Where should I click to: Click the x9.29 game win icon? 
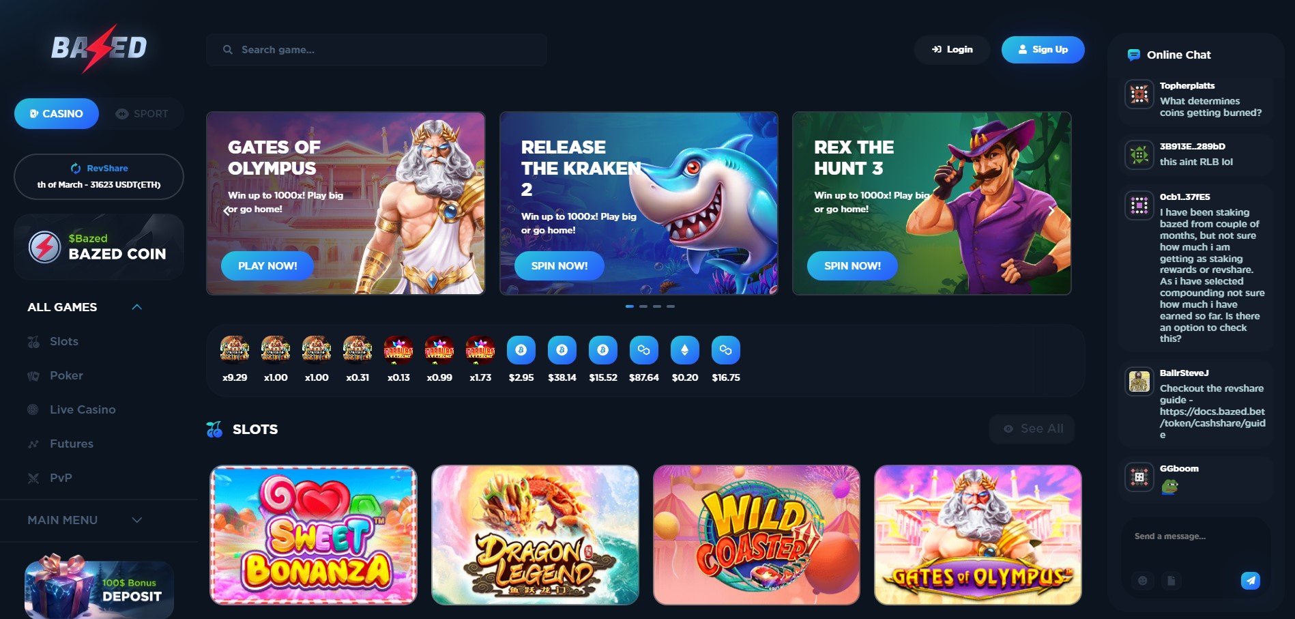click(234, 349)
